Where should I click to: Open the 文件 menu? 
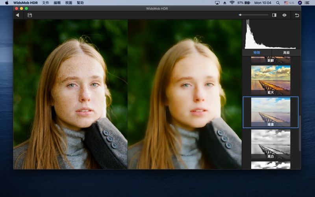[x=46, y=3]
